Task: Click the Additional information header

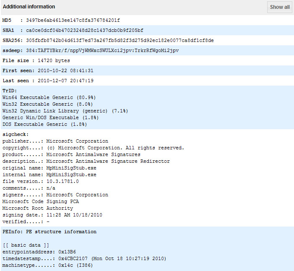Action: [x=29, y=7]
